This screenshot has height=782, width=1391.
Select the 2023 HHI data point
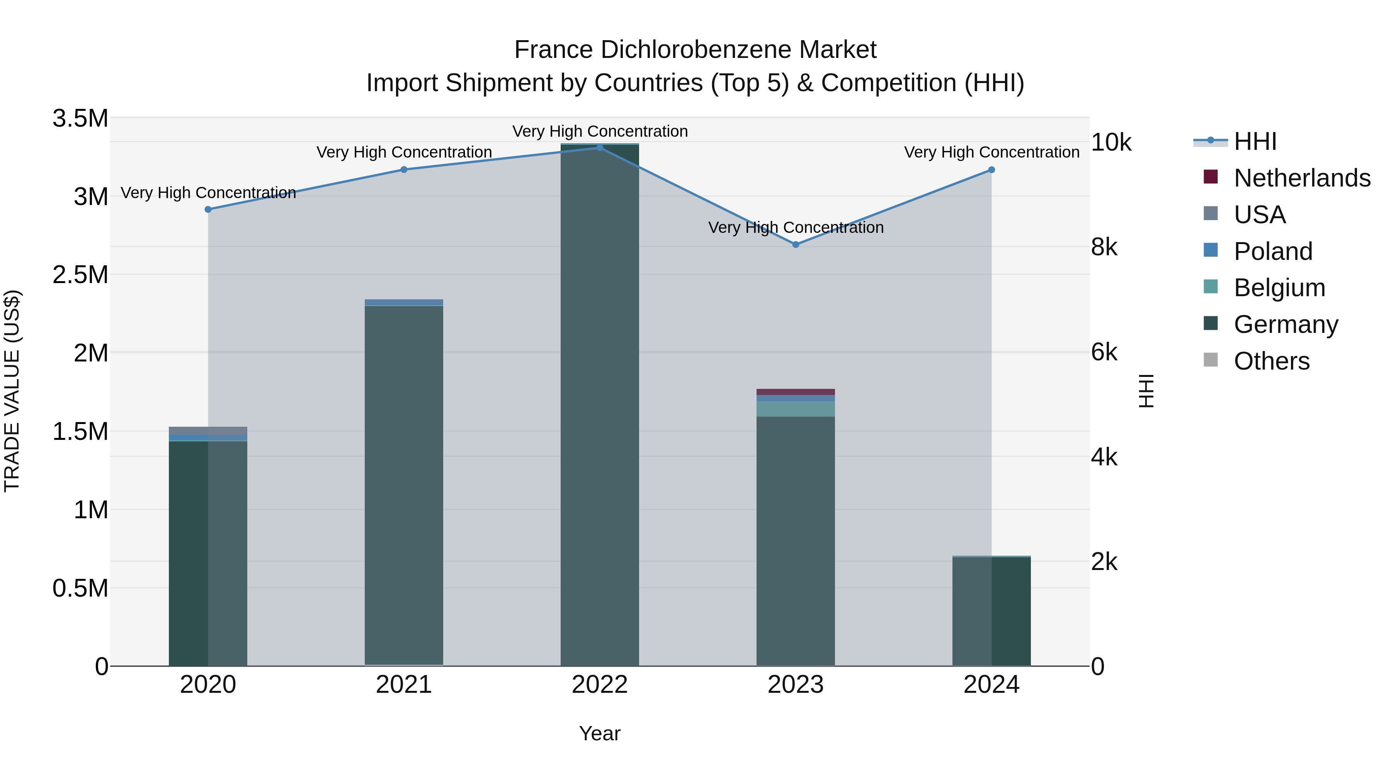[x=796, y=244]
